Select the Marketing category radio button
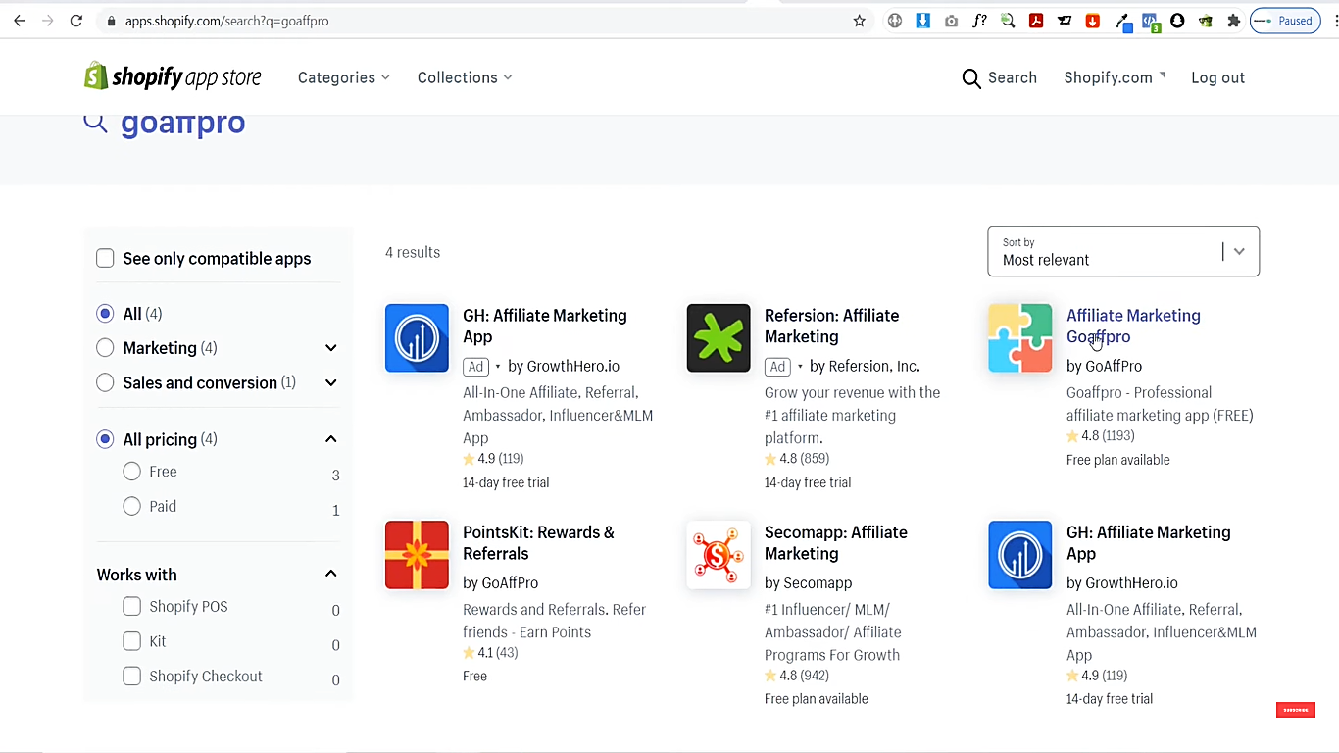 click(105, 348)
